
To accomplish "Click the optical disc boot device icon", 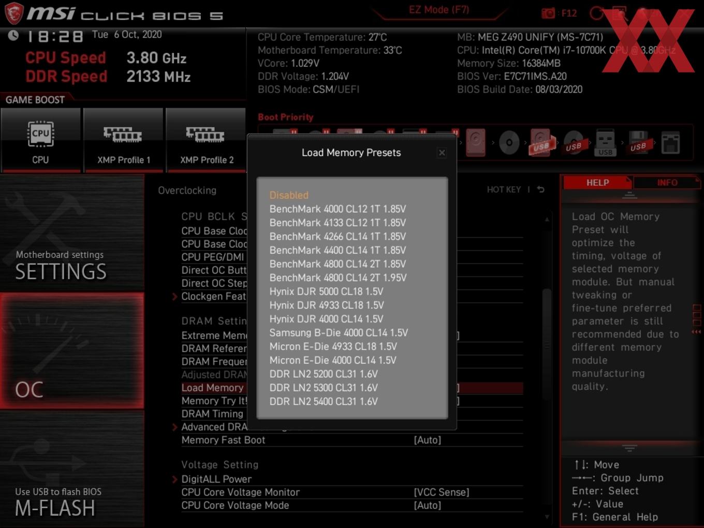I will pyautogui.click(x=509, y=143).
